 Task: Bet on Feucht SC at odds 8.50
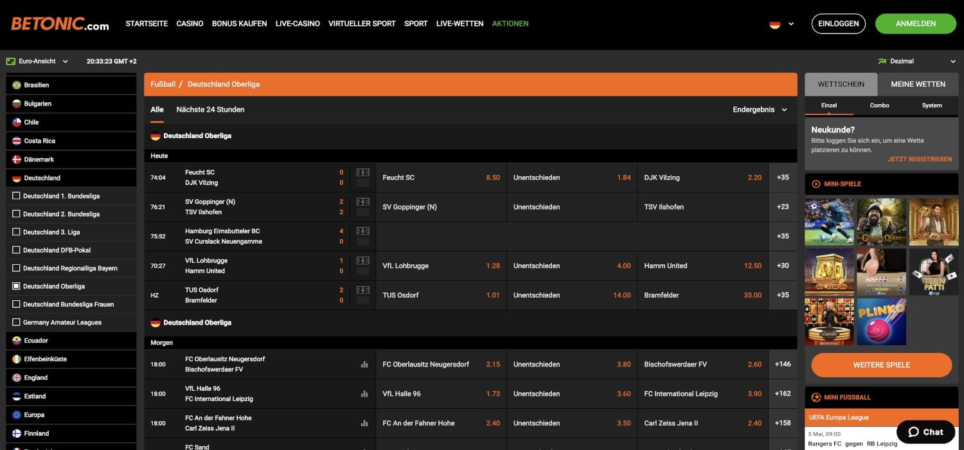pyautogui.click(x=441, y=177)
